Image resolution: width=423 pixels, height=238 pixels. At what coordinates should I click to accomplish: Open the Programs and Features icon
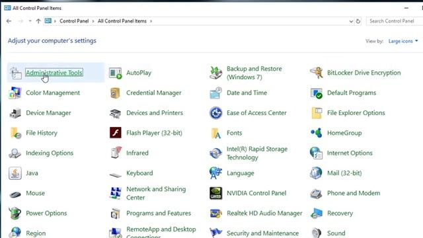point(116,214)
